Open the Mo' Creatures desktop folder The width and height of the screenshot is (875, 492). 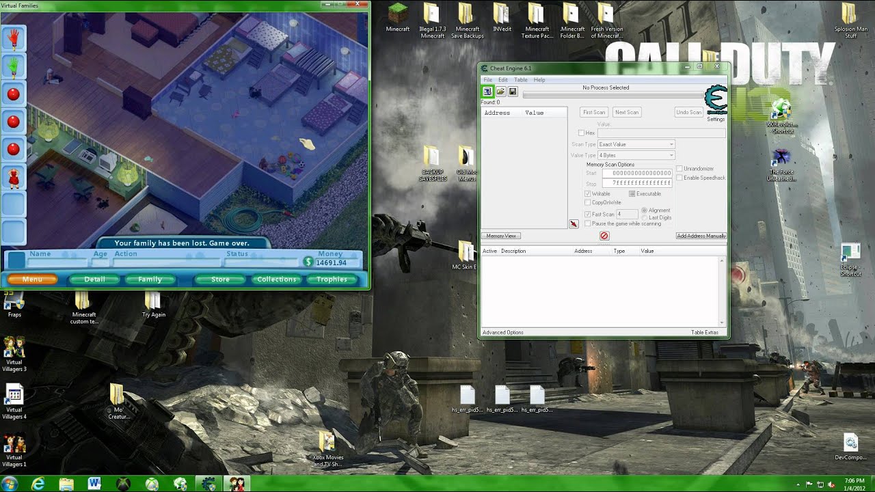click(118, 402)
